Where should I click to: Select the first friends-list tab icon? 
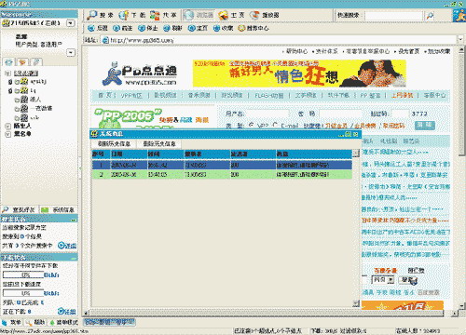click(8, 62)
